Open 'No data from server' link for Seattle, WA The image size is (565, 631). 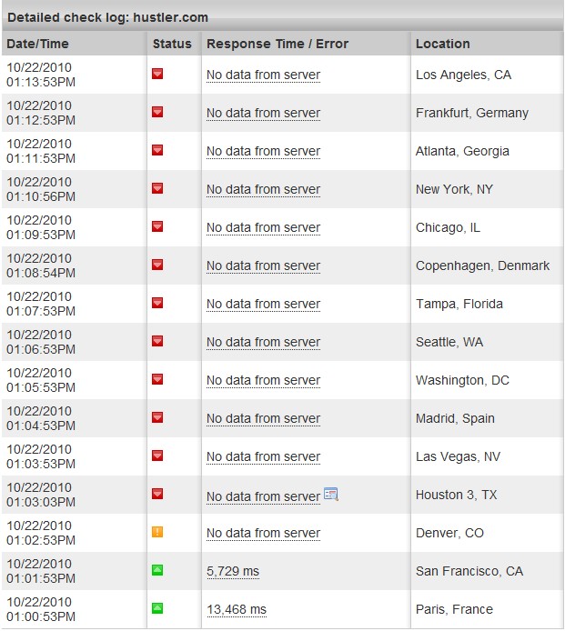[x=263, y=342]
